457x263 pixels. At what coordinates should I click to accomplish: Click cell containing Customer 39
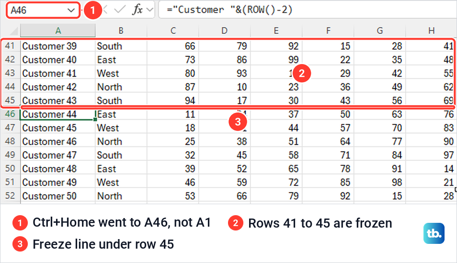pyautogui.click(x=57, y=46)
